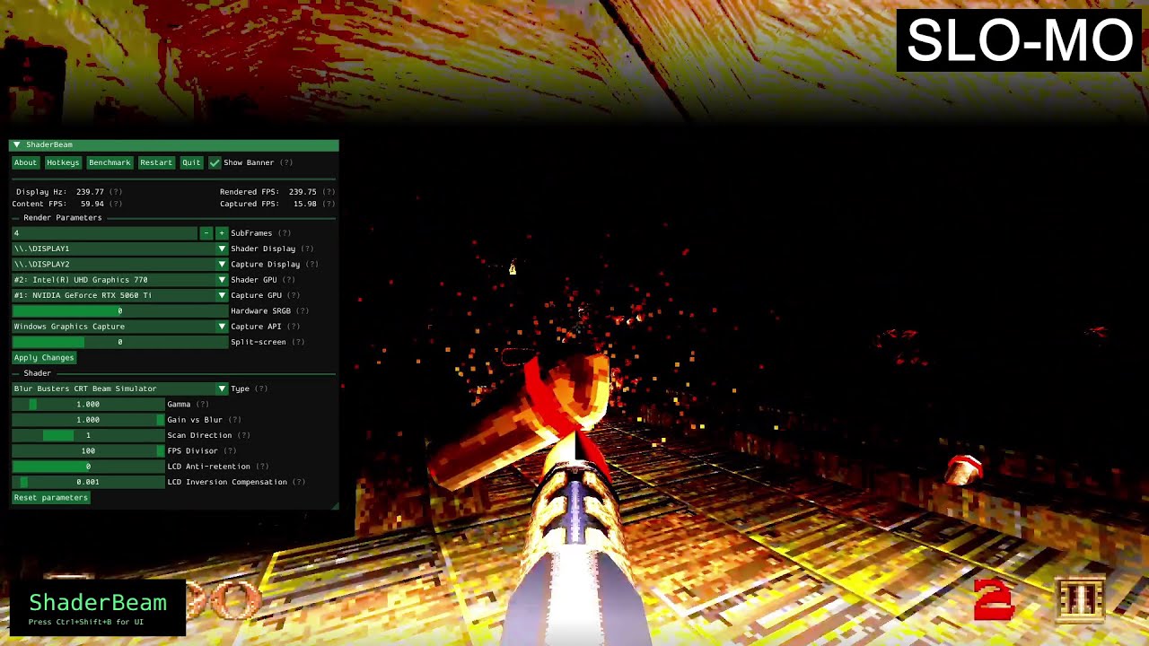The height and width of the screenshot is (646, 1149).
Task: Click the Apply Changes button
Action: (43, 357)
